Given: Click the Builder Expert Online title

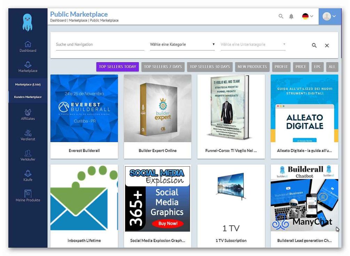Looking at the screenshot, I should pyautogui.click(x=158, y=151).
